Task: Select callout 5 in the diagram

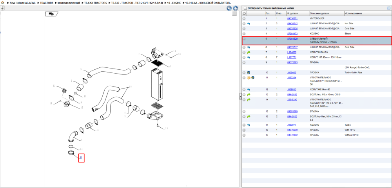Action: (x=81, y=157)
